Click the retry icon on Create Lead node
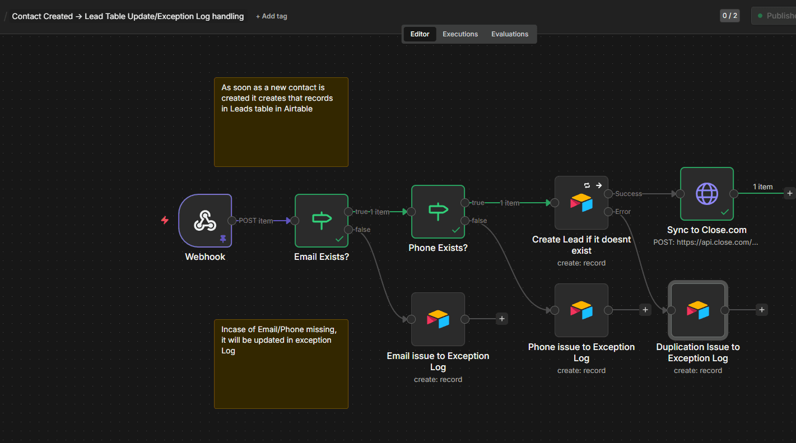796x443 pixels. pos(587,185)
